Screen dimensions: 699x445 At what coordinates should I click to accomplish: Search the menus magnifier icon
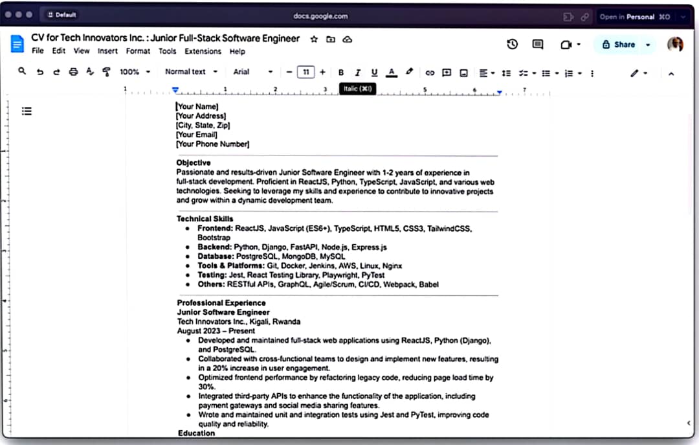22,71
